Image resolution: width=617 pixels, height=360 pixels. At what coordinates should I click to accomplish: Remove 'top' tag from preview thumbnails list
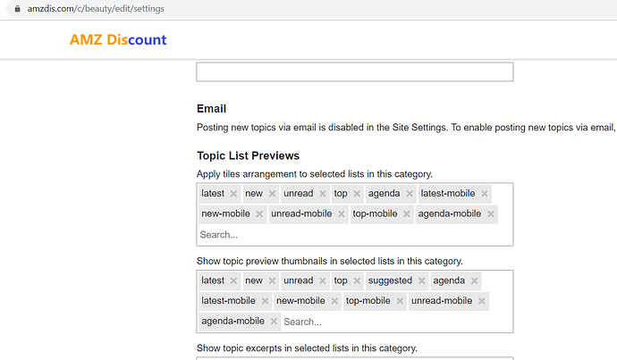pyautogui.click(x=357, y=281)
